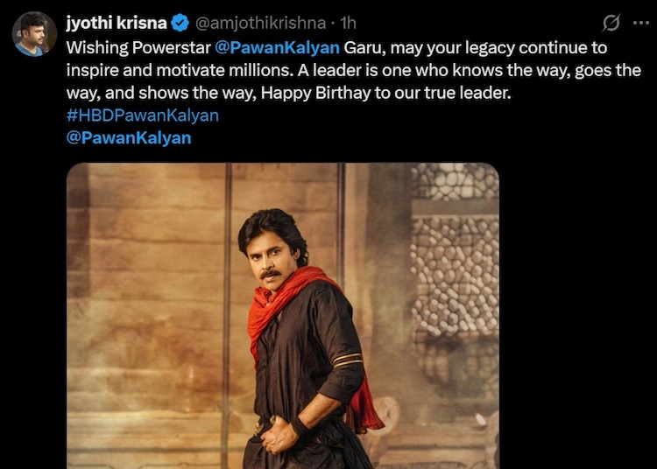The height and width of the screenshot is (469, 657).
Task: Open jyothi krisna's profile avatar
Action: [x=34, y=34]
